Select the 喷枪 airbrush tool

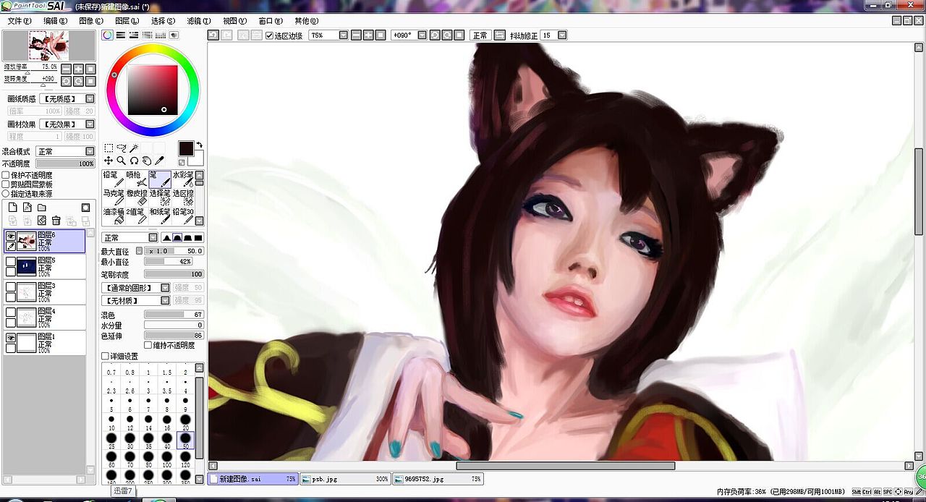[135, 179]
